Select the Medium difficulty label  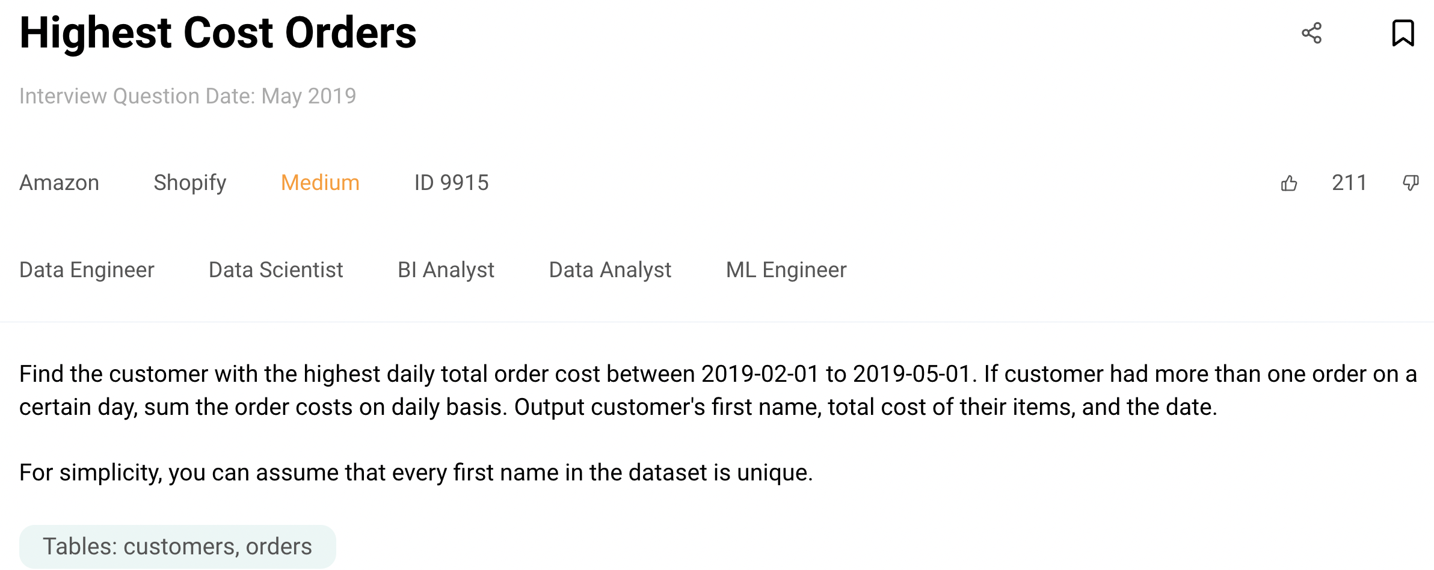(x=320, y=183)
